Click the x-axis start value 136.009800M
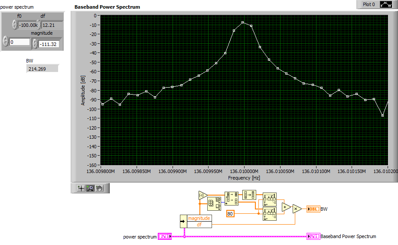 (x=101, y=171)
